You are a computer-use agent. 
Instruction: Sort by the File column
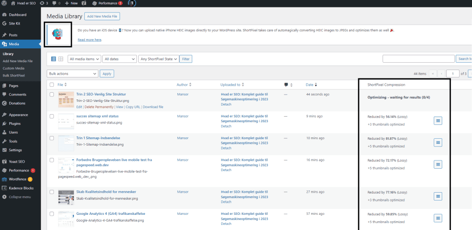(x=62, y=85)
